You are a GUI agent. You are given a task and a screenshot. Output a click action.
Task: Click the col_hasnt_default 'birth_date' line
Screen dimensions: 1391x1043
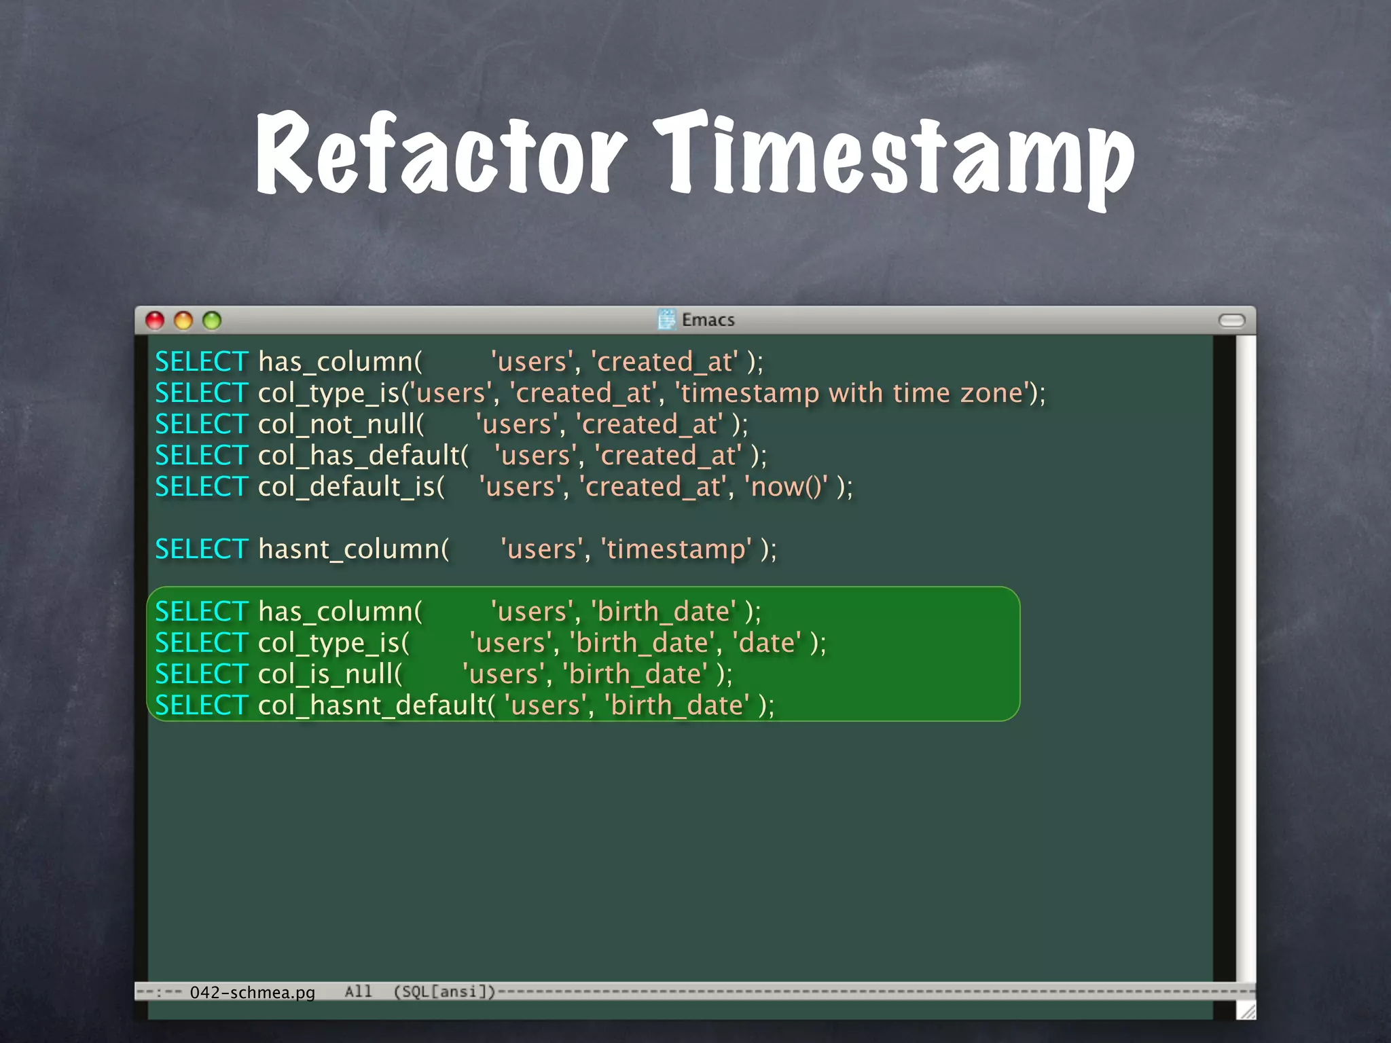(x=465, y=706)
